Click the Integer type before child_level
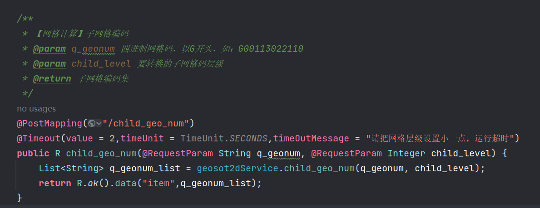 pos(406,153)
